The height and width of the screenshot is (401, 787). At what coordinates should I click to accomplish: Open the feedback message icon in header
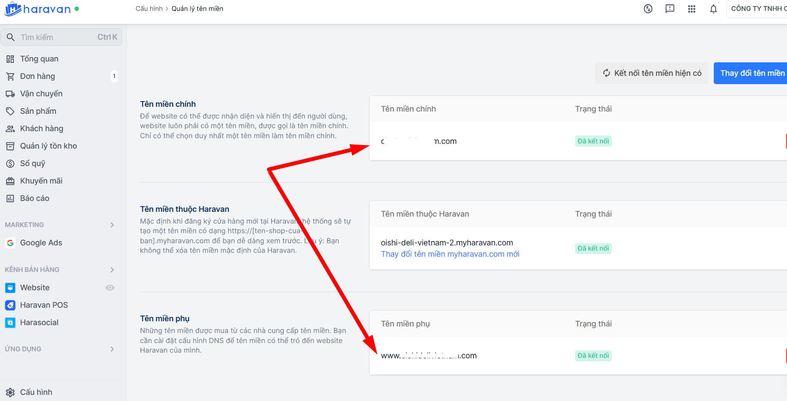[670, 9]
